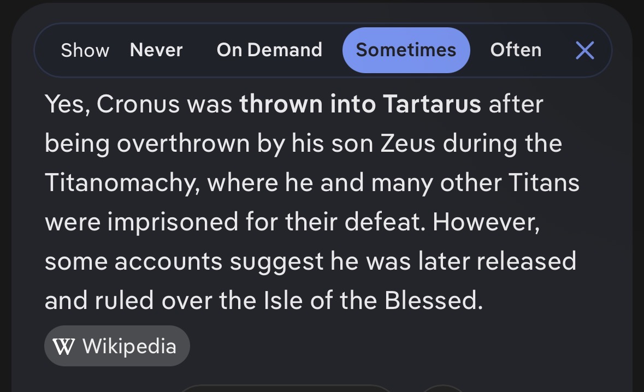Switch the frequency to Often
This screenshot has height=392, width=644.
tap(516, 50)
